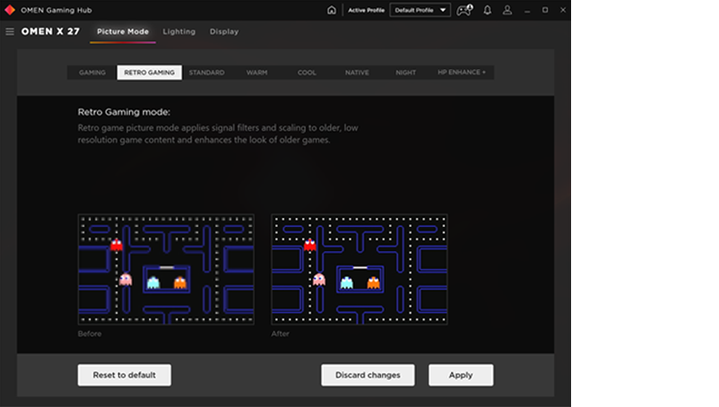Switch to the Picture Mode tab
The image size is (719, 407).
click(123, 31)
